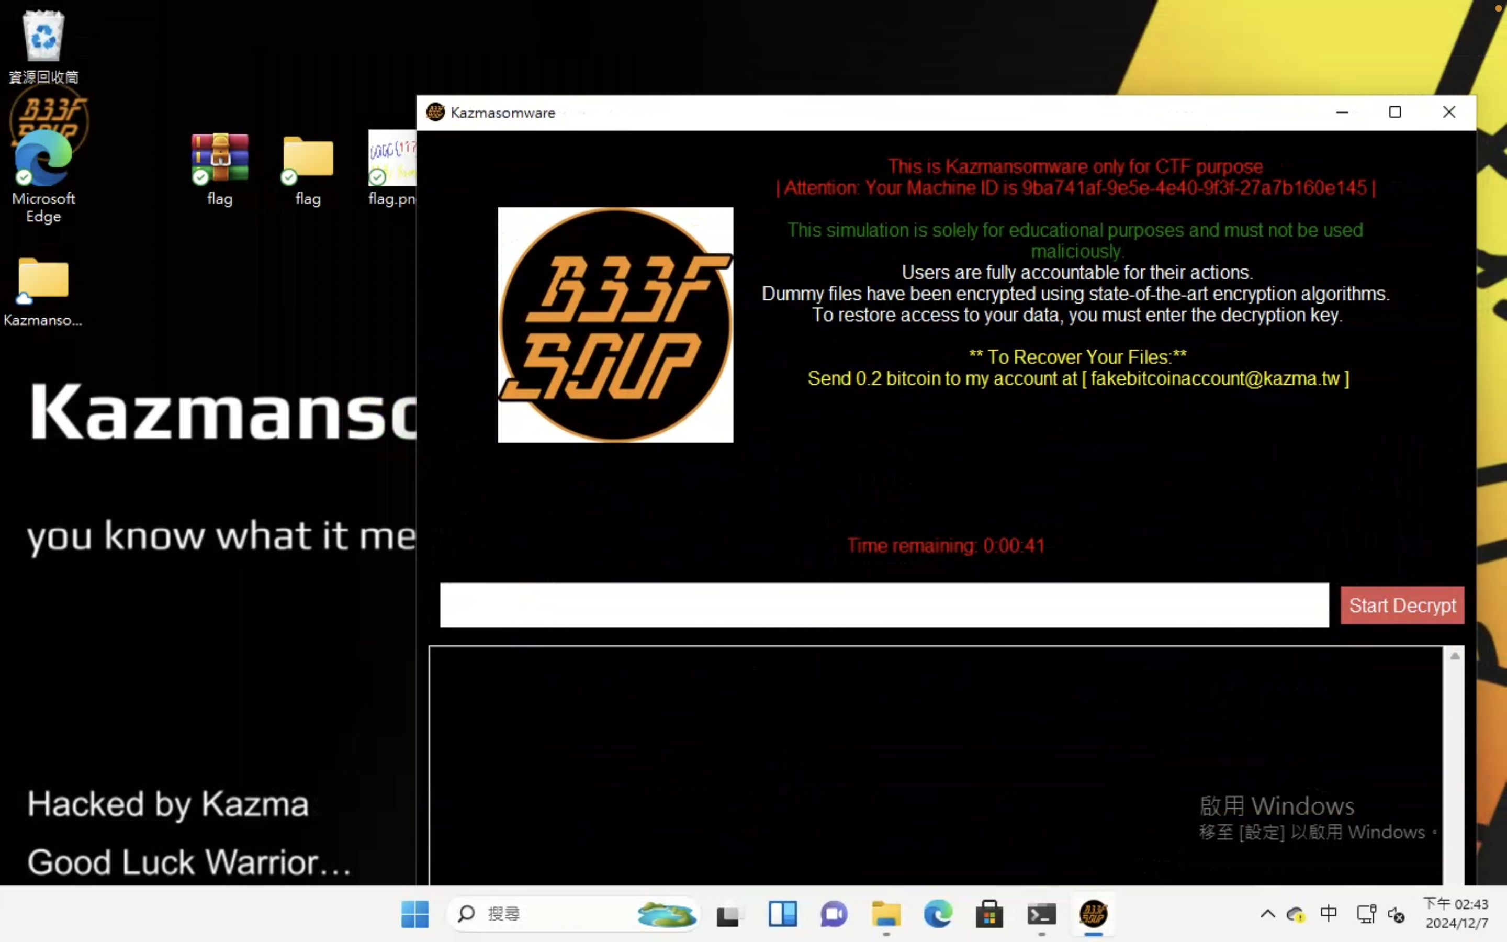The image size is (1507, 942).
Task: Open Task View from the taskbar
Action: pos(727,914)
